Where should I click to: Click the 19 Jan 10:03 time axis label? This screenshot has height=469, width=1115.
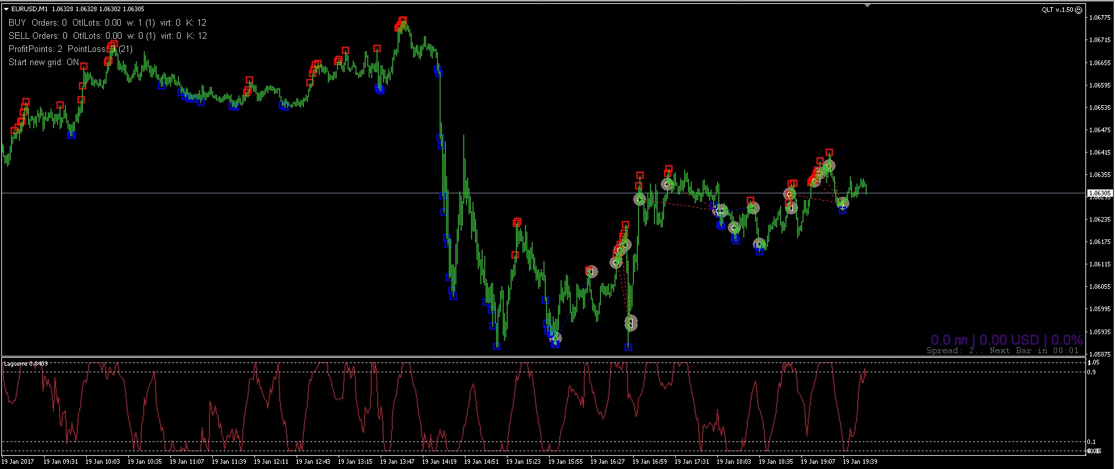(x=103, y=462)
